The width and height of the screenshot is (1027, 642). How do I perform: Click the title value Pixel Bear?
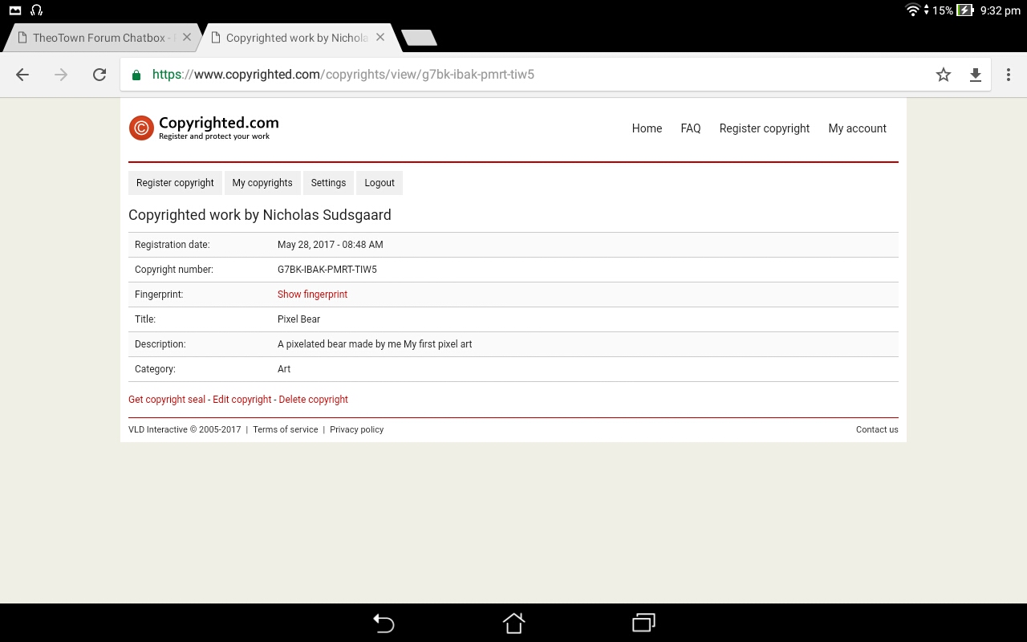click(x=298, y=319)
